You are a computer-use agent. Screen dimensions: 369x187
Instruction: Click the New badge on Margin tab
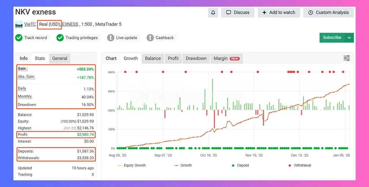pyautogui.click(x=235, y=59)
